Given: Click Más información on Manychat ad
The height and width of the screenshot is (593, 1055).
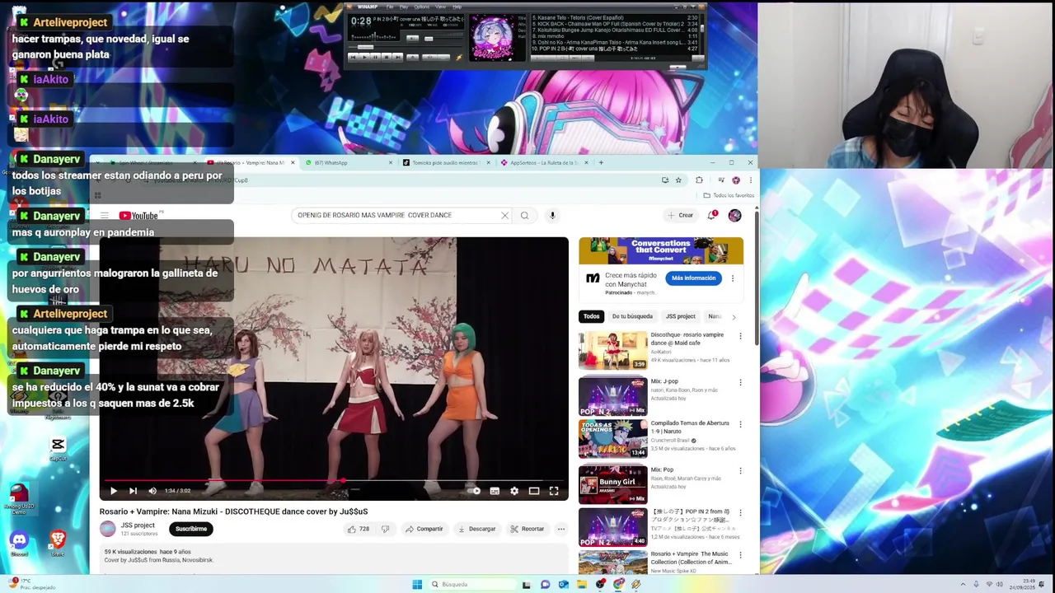Looking at the screenshot, I should pos(693,278).
